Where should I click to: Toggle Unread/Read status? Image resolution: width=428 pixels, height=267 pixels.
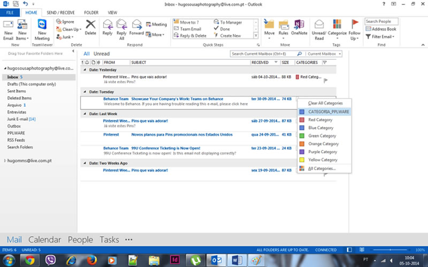tap(319, 30)
